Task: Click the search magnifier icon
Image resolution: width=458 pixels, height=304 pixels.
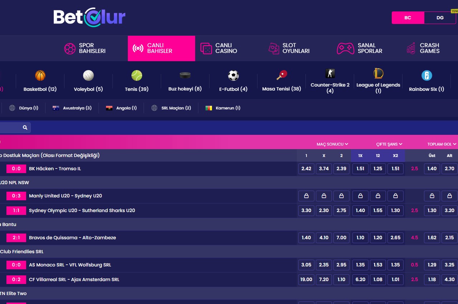Action: (25, 128)
